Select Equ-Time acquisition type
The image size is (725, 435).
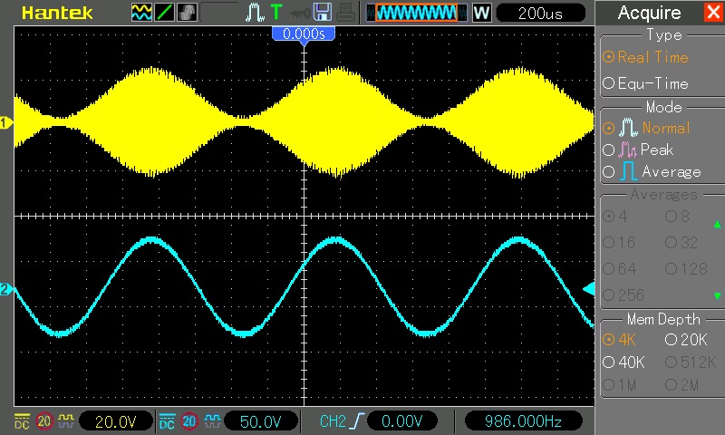[x=646, y=83]
